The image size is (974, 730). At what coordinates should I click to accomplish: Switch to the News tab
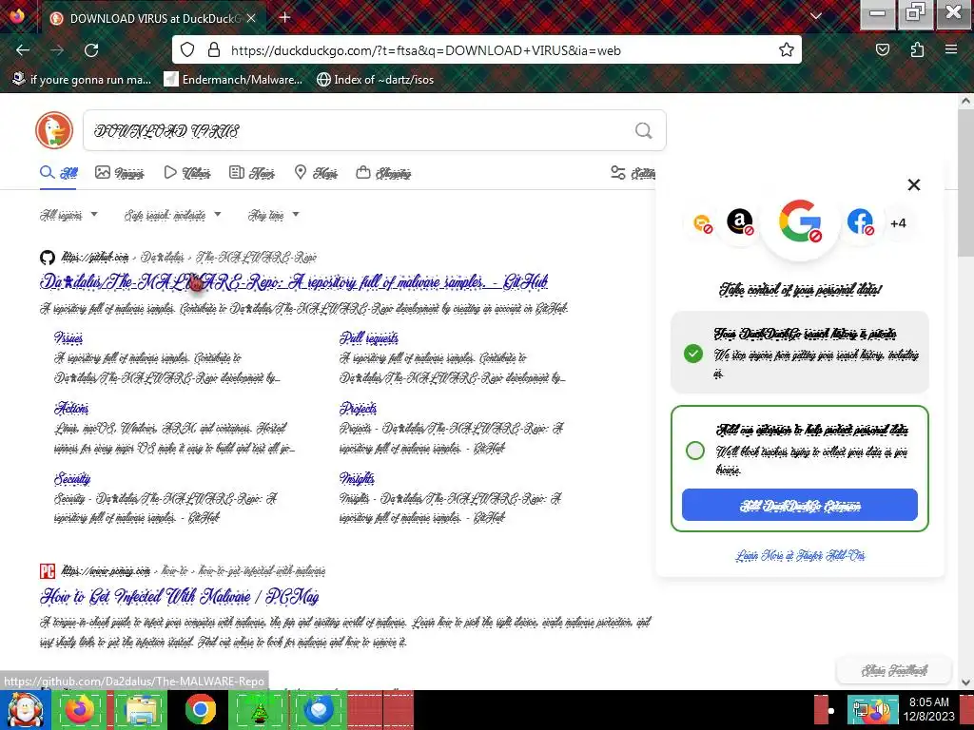251,173
